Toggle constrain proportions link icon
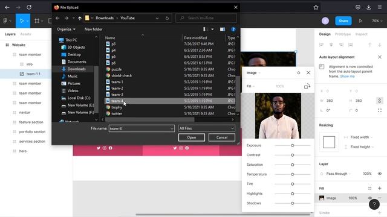The width and height of the screenshot is (387, 217). click(380, 101)
